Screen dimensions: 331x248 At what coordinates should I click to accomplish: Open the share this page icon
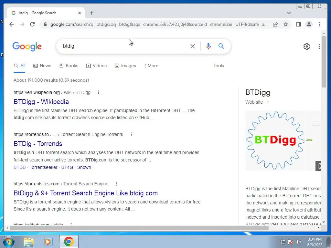(275, 24)
